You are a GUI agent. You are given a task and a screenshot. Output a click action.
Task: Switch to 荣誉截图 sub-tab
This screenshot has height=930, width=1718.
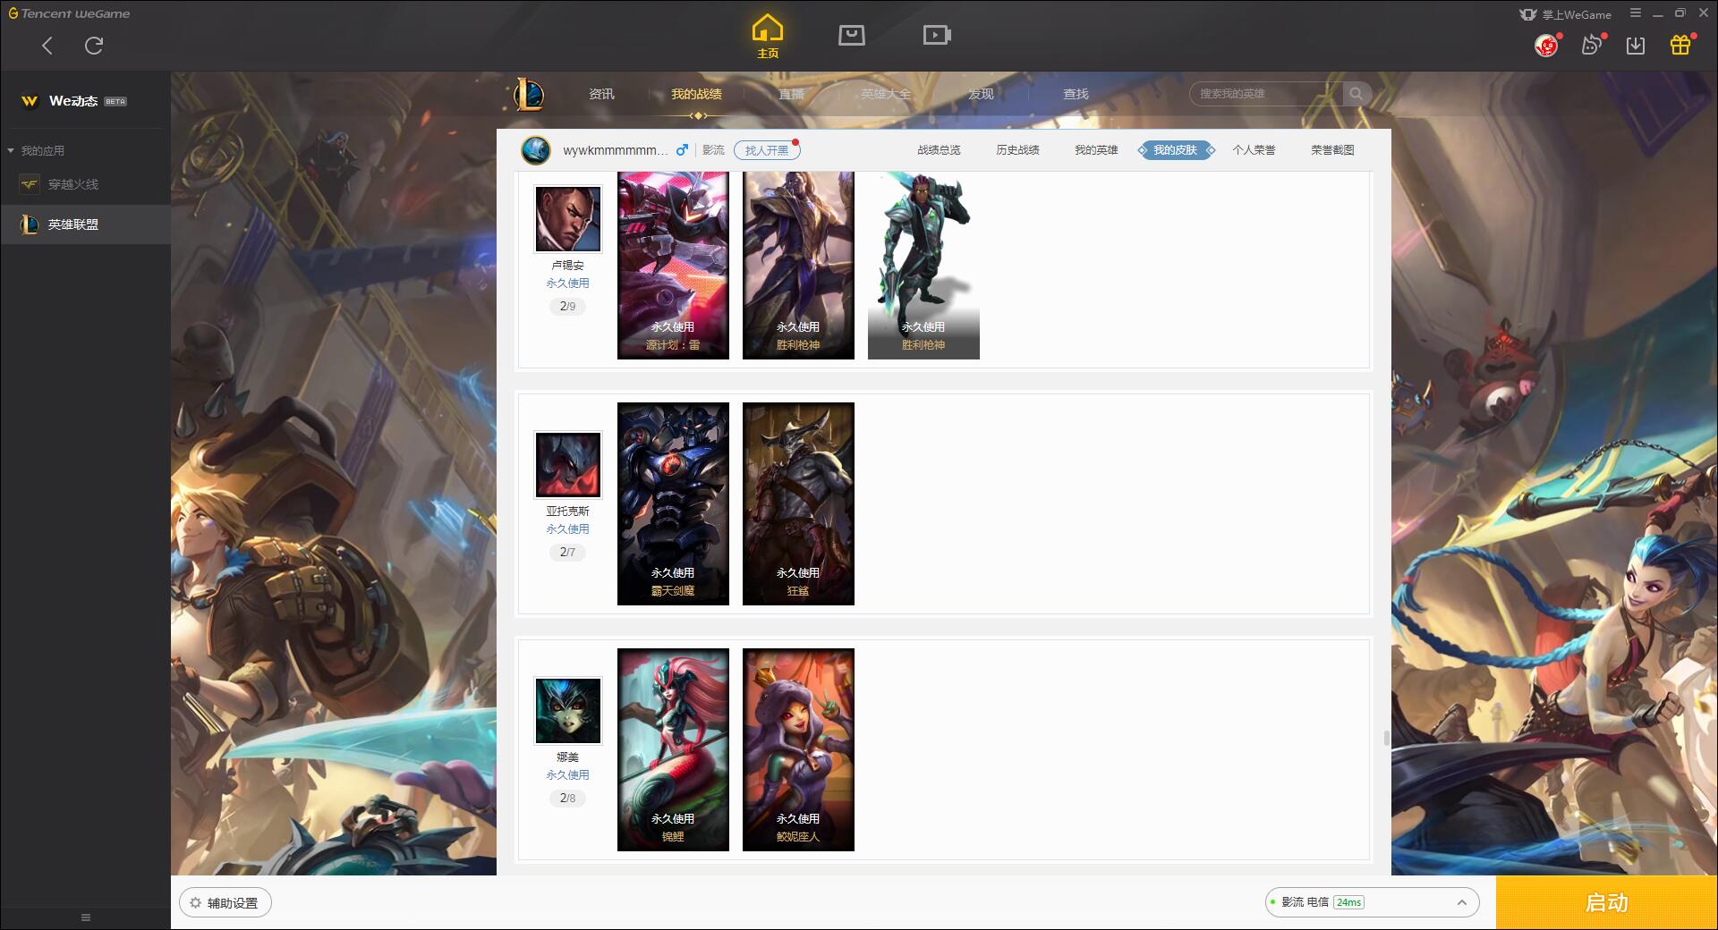(1332, 150)
